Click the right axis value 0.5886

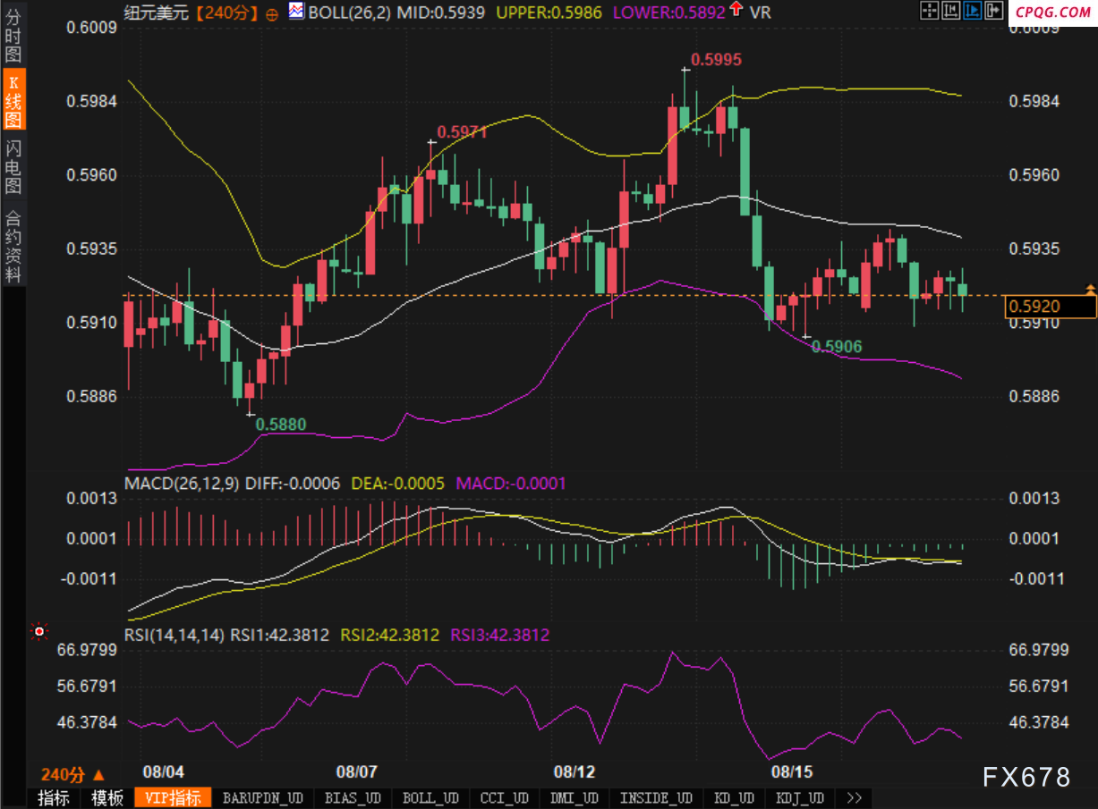tap(1034, 395)
